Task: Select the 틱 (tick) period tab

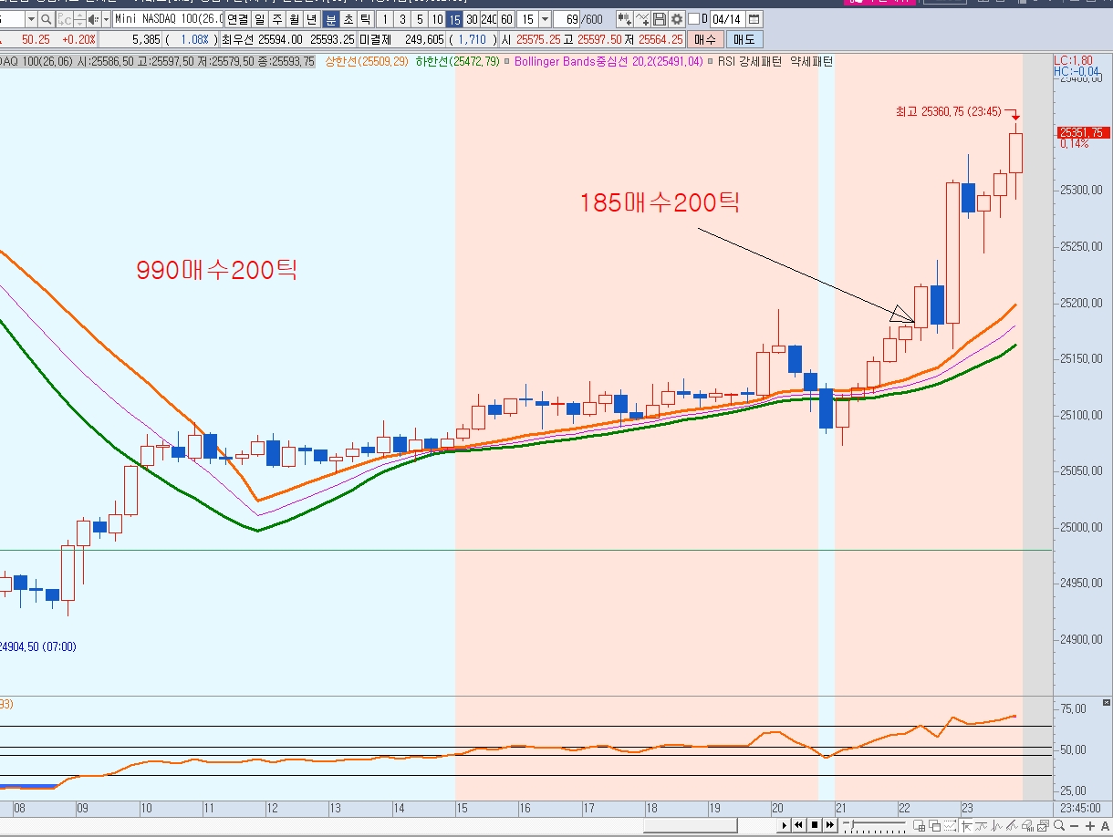Action: point(364,19)
